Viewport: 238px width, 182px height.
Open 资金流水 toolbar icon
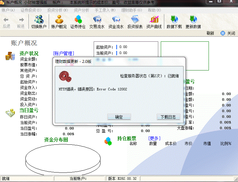tap(116, 22)
